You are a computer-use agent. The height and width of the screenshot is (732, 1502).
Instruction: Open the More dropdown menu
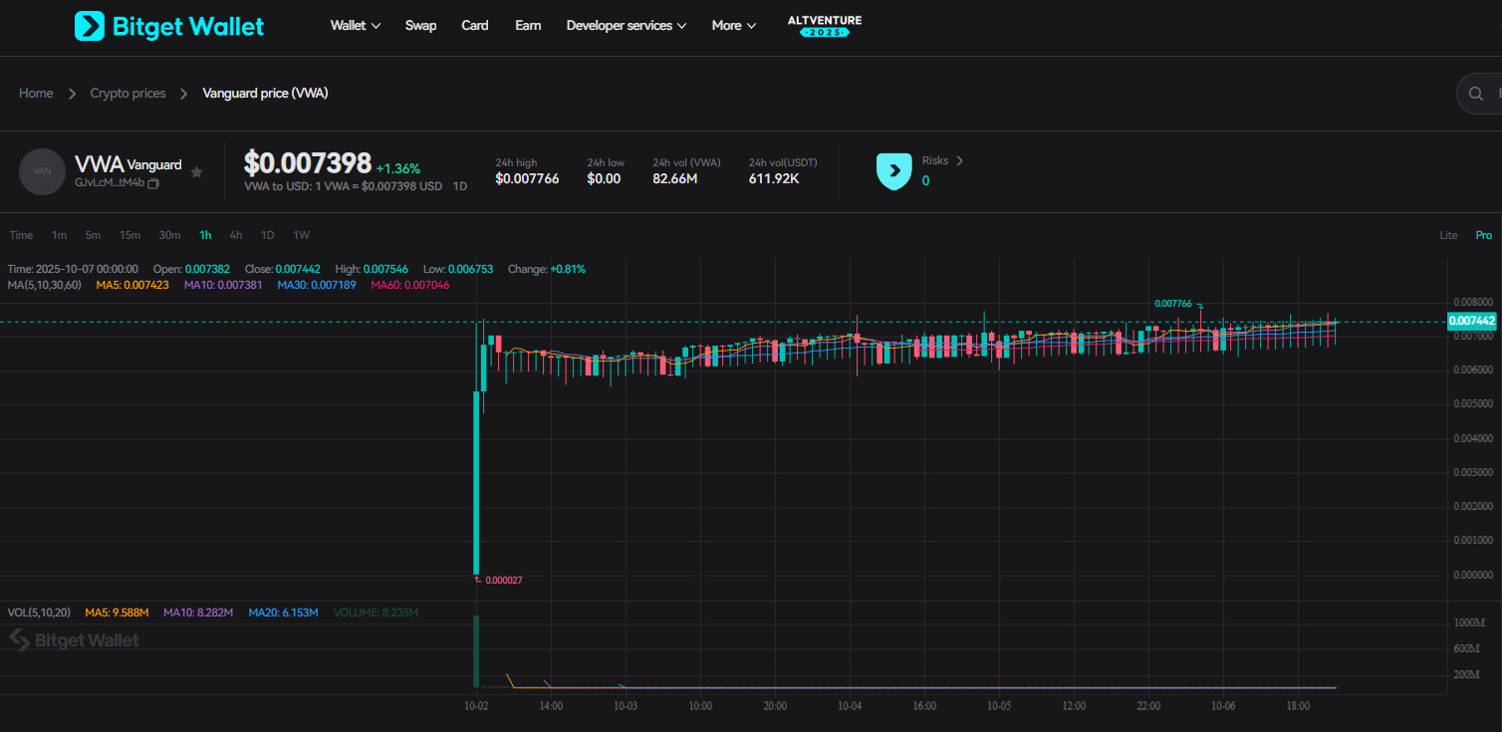click(733, 26)
